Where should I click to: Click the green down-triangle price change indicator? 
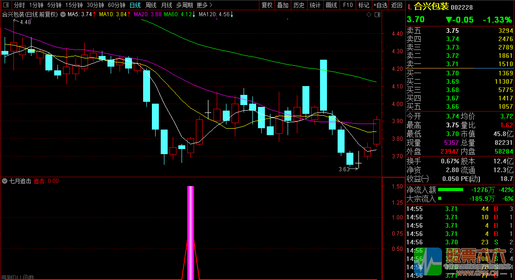(x=448, y=20)
